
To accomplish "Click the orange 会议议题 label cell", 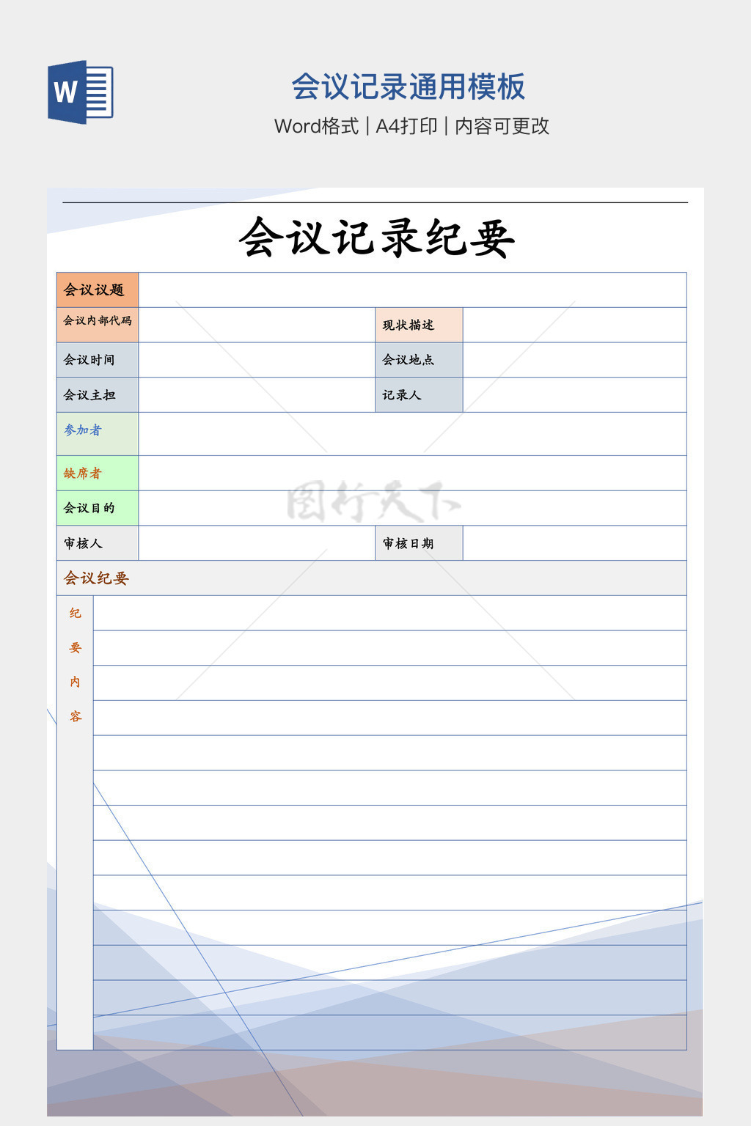I will pyautogui.click(x=98, y=290).
